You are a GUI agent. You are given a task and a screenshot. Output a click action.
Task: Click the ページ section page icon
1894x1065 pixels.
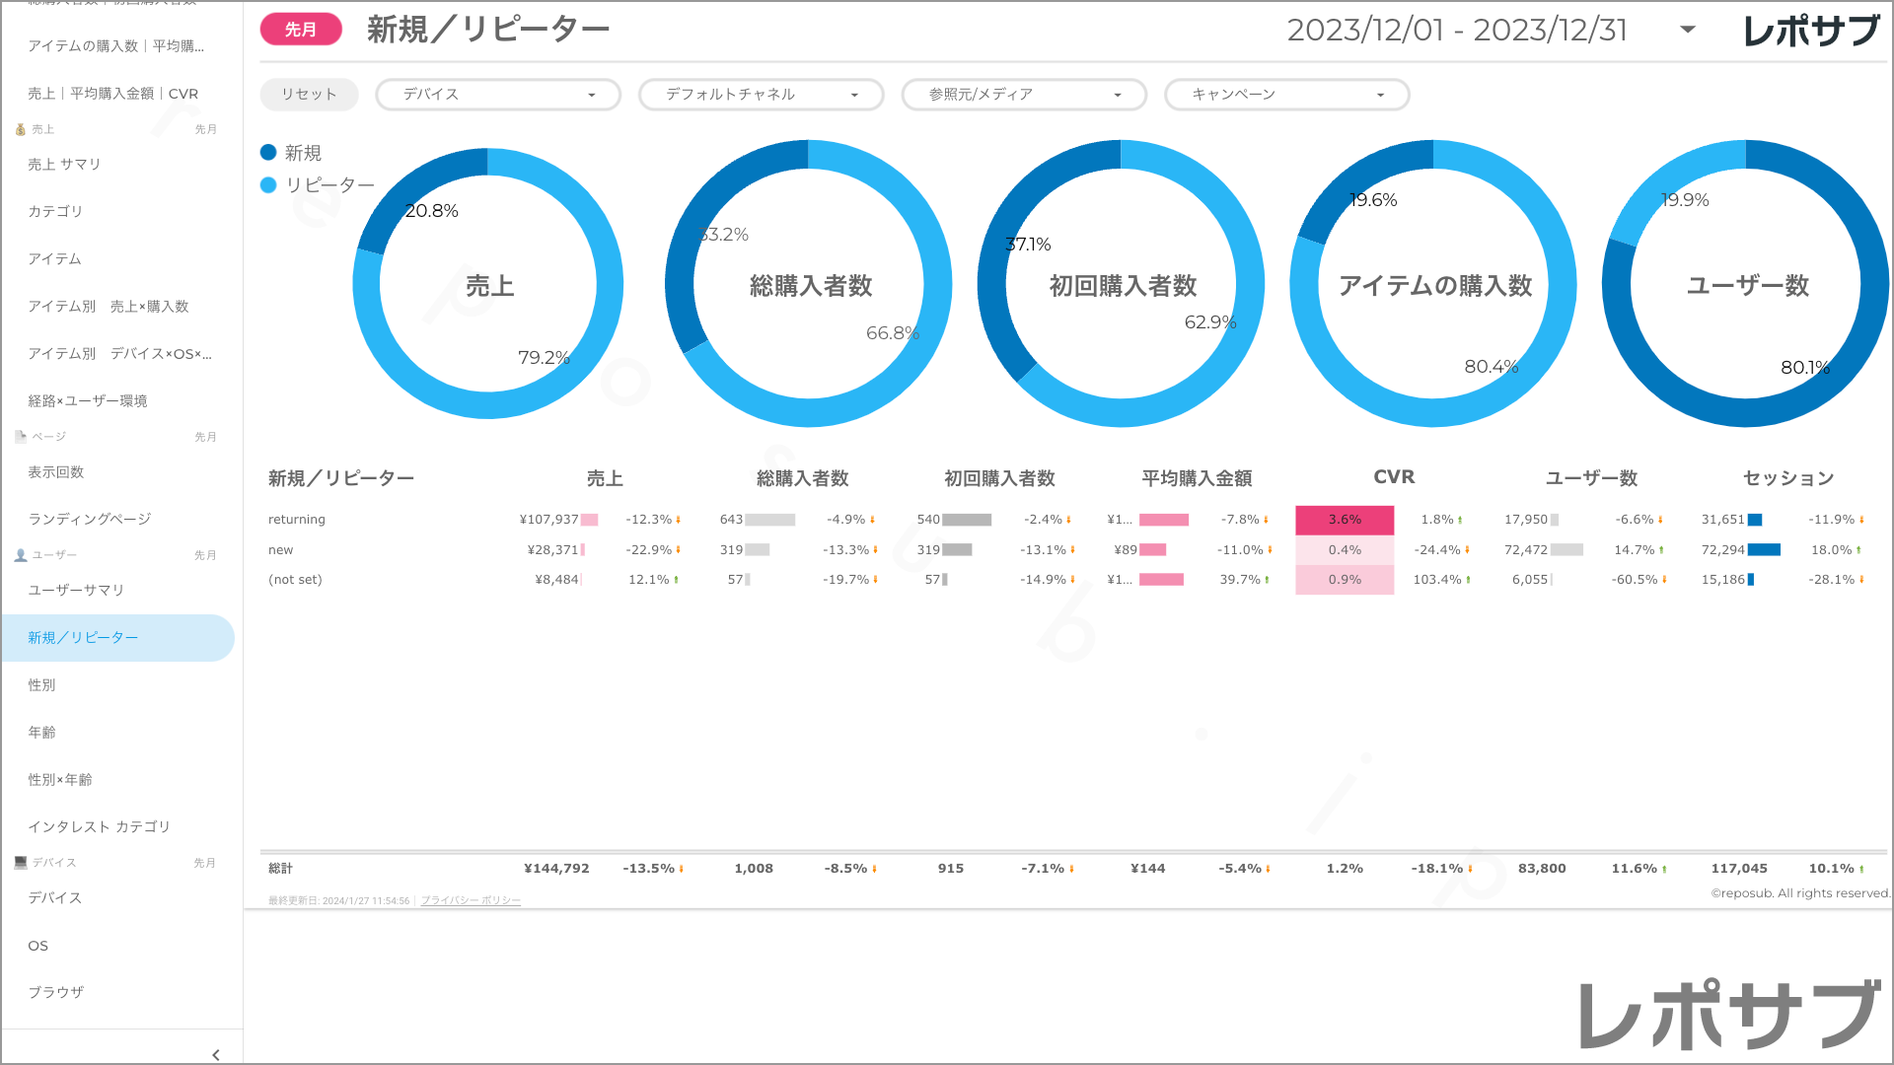[x=21, y=436]
